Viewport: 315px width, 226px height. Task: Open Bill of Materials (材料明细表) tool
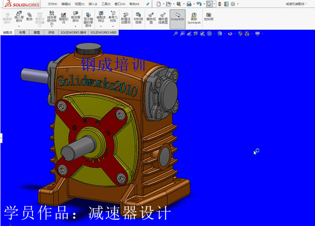tap(138, 15)
